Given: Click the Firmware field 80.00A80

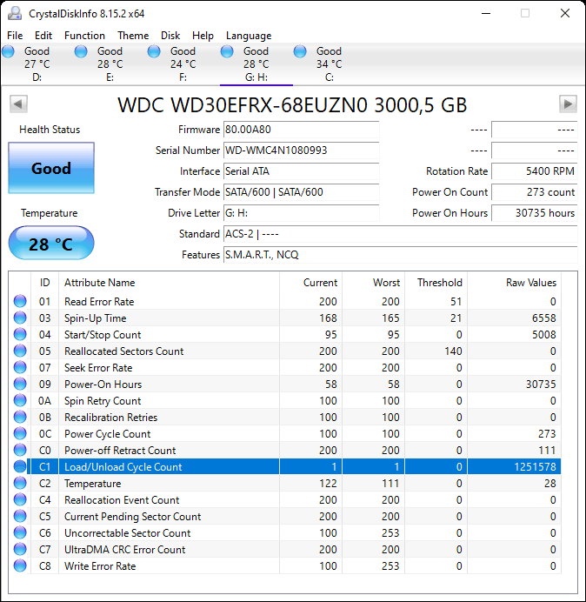Looking at the screenshot, I should click(x=301, y=130).
